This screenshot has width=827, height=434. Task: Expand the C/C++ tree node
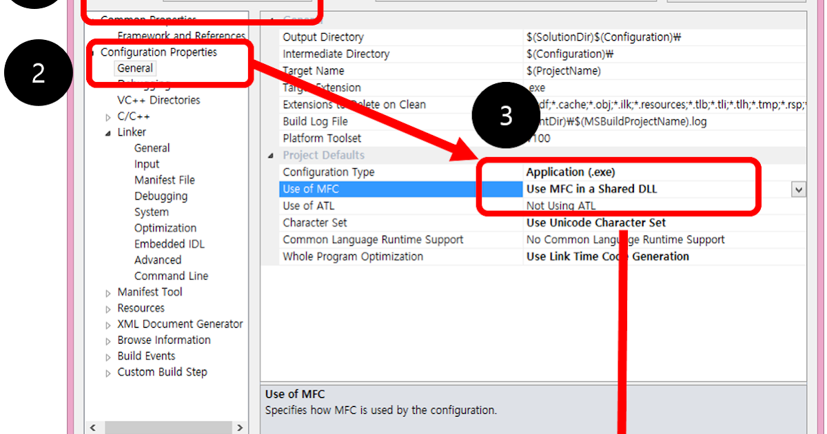tap(108, 117)
